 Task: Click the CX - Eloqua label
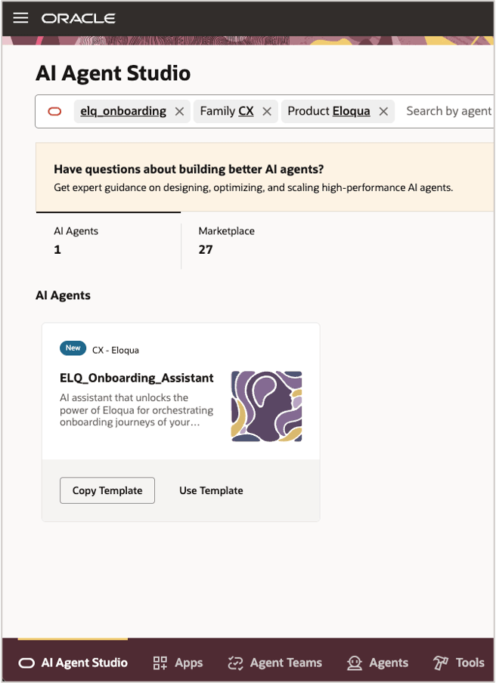click(116, 351)
